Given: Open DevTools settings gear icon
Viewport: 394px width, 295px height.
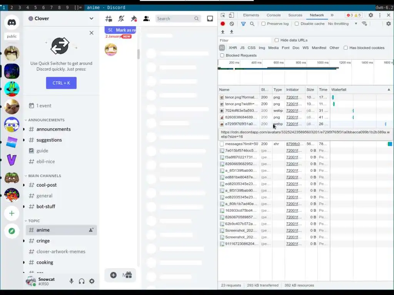Looking at the screenshot, I should 371,15.
